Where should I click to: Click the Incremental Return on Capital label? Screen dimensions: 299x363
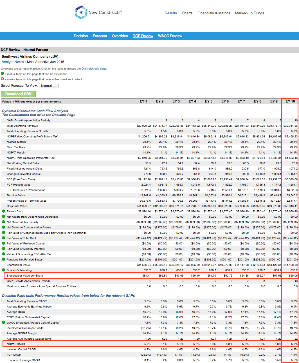point(25,328)
